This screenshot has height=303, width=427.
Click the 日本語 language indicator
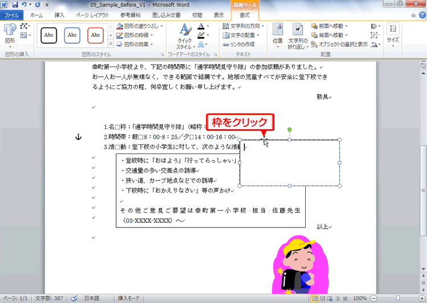(x=92, y=298)
